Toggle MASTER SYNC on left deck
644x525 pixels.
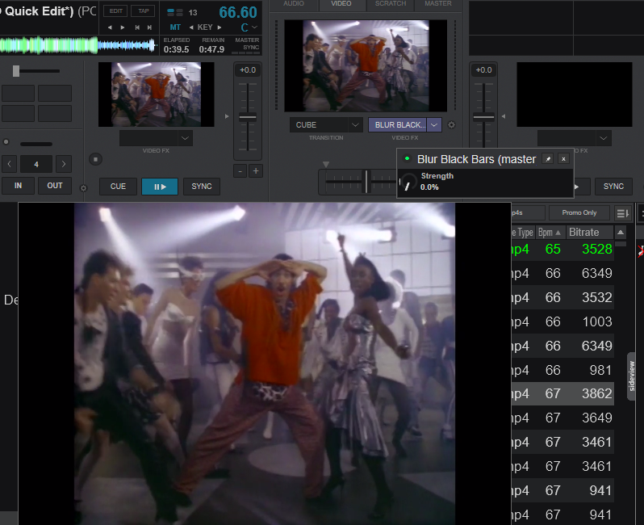[247, 45]
